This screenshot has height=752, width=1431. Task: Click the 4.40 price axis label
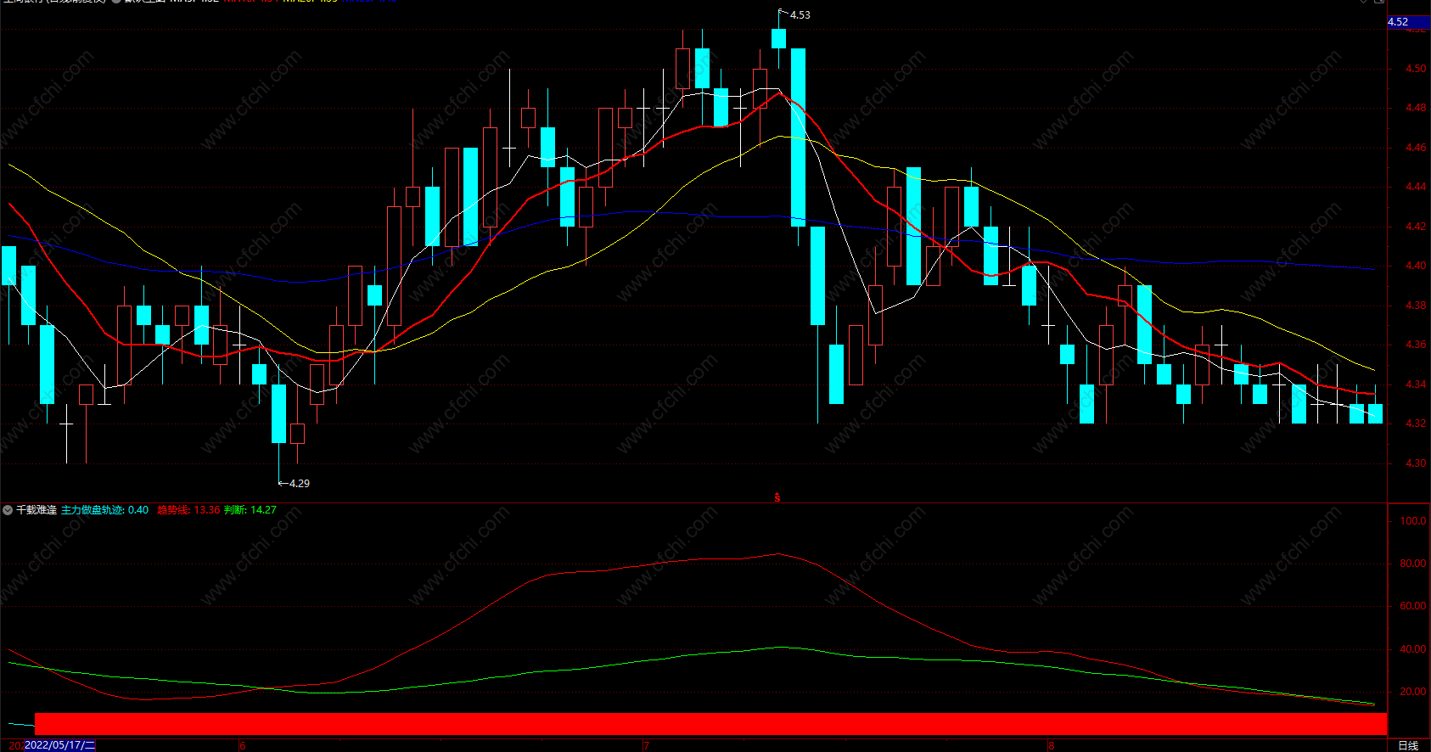tap(1416, 266)
